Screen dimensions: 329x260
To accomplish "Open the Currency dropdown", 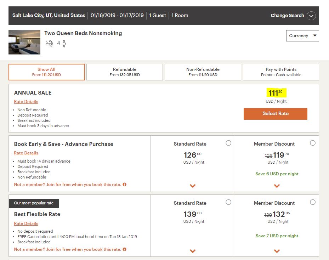I will click(x=302, y=36).
